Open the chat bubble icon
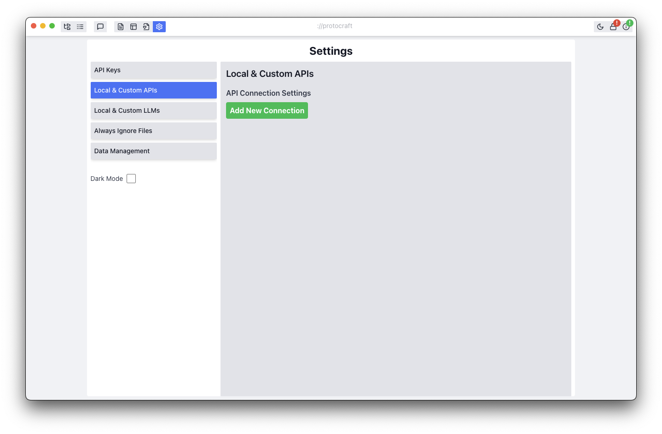662x434 pixels. point(100,27)
